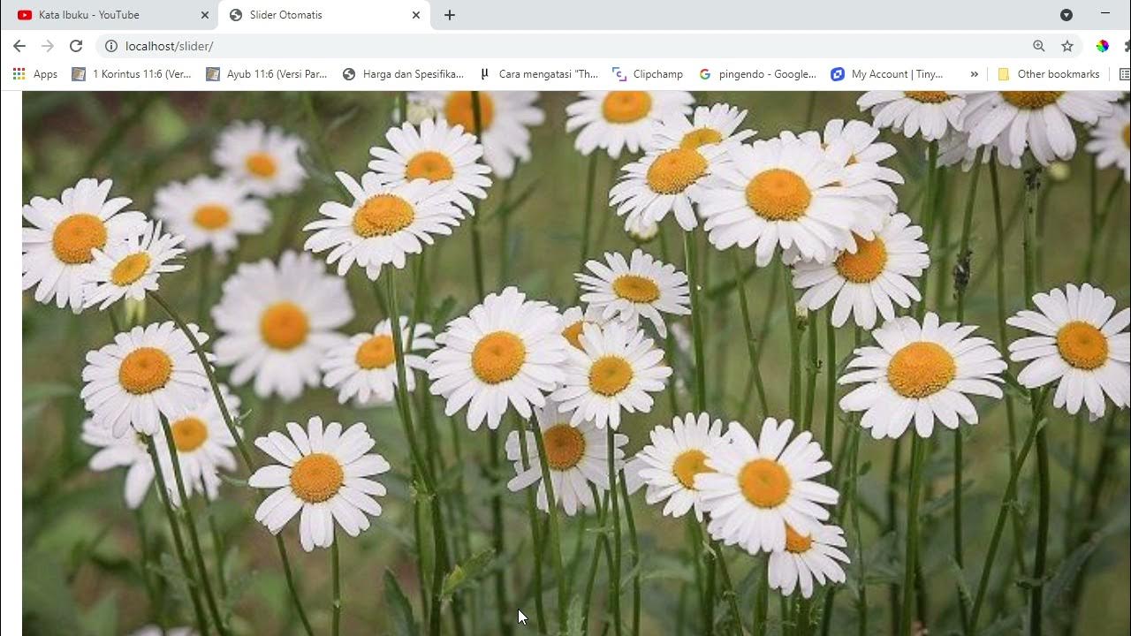Open the My Account | Tiny bookmark

(x=888, y=74)
